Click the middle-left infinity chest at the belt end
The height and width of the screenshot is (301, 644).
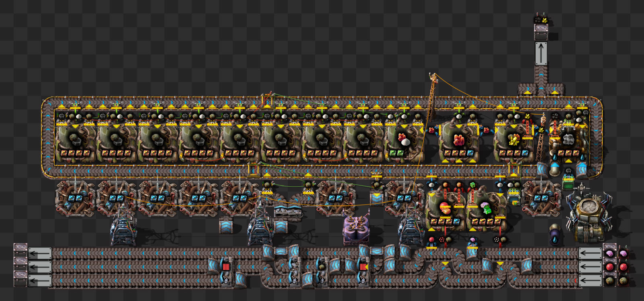tap(20, 264)
